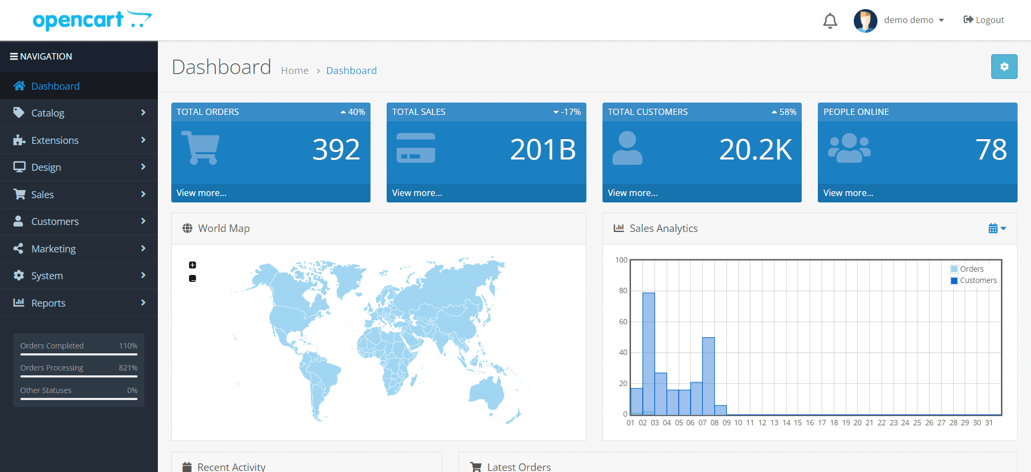Open the notifications bell icon
The width and height of the screenshot is (1031, 472).
click(x=830, y=20)
